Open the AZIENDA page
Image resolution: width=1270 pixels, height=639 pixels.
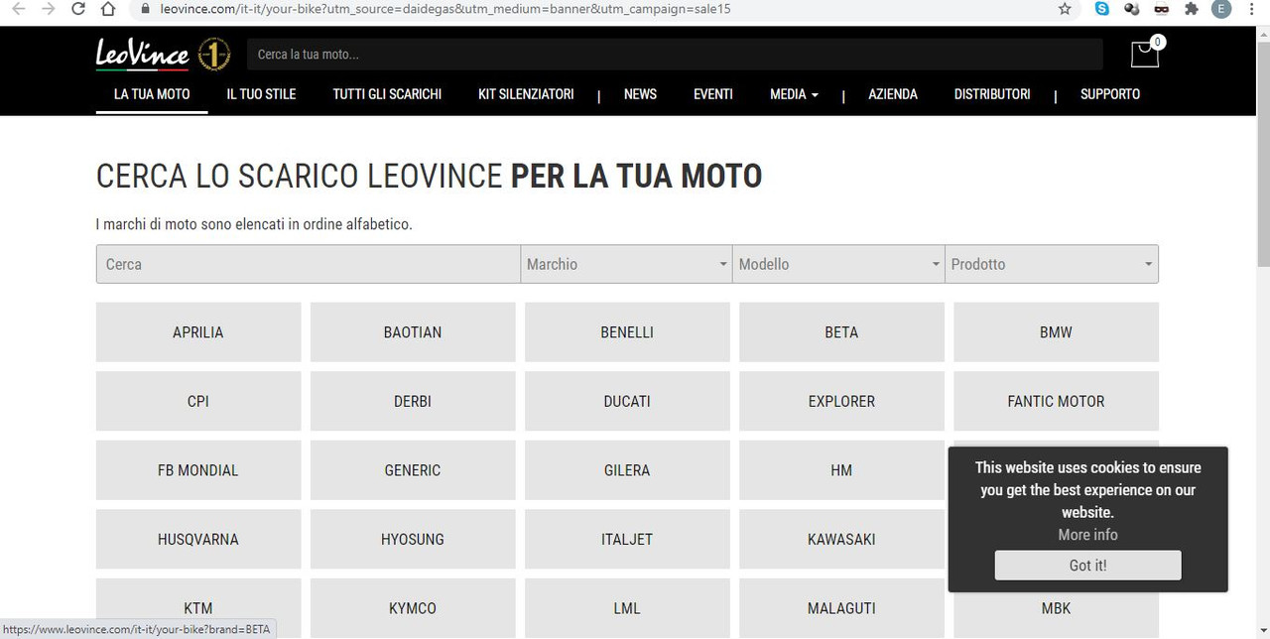point(893,94)
